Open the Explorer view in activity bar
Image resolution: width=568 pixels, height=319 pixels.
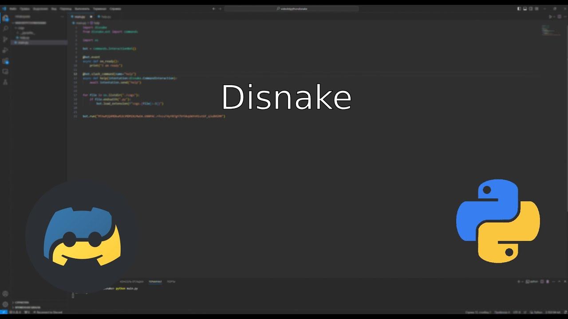(x=5, y=18)
